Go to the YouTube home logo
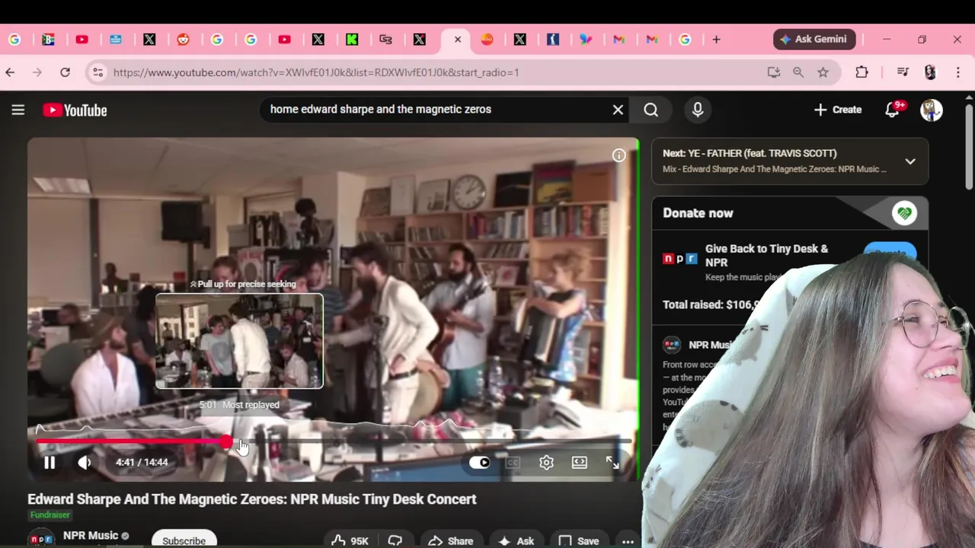This screenshot has height=548, width=975. coord(75,110)
